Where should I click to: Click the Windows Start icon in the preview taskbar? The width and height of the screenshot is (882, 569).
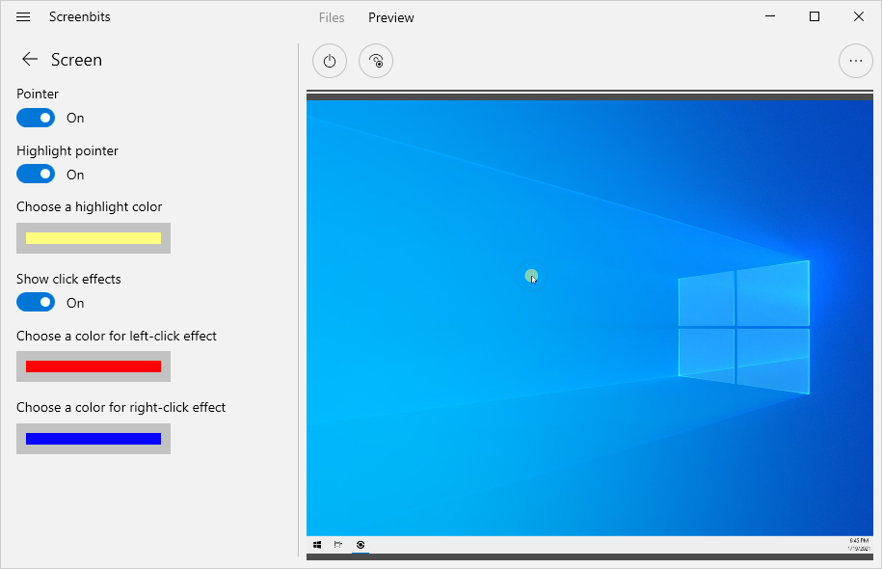317,545
